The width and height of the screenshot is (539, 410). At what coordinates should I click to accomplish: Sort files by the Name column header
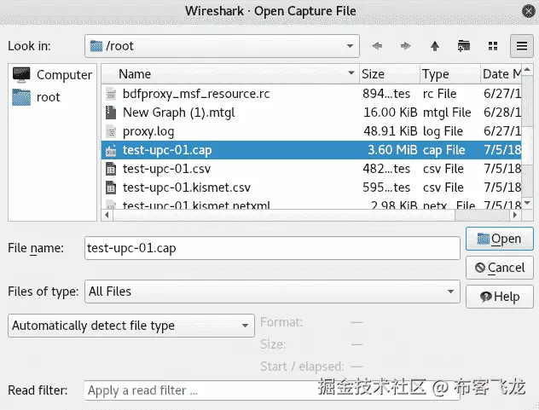point(230,74)
